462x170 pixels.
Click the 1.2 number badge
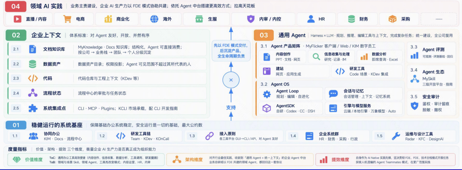[x=102, y=136]
